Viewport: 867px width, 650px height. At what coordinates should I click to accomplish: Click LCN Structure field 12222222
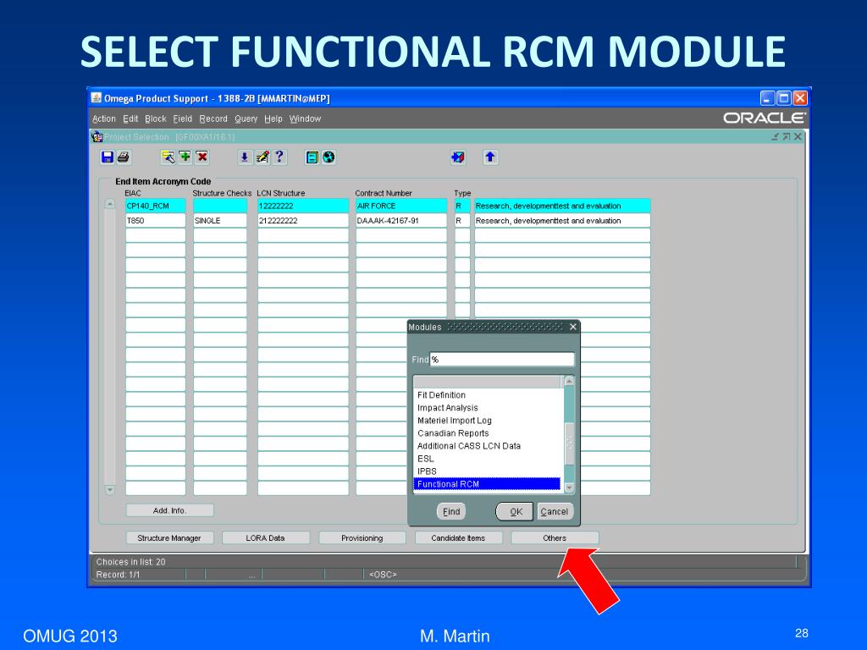point(303,207)
